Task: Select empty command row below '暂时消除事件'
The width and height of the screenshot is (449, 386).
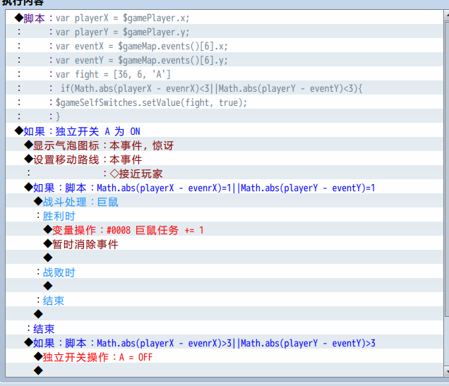Action: pos(224,258)
